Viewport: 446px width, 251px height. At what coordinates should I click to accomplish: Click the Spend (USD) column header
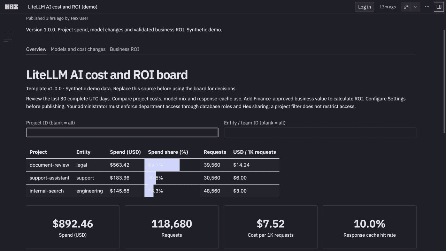click(x=125, y=152)
